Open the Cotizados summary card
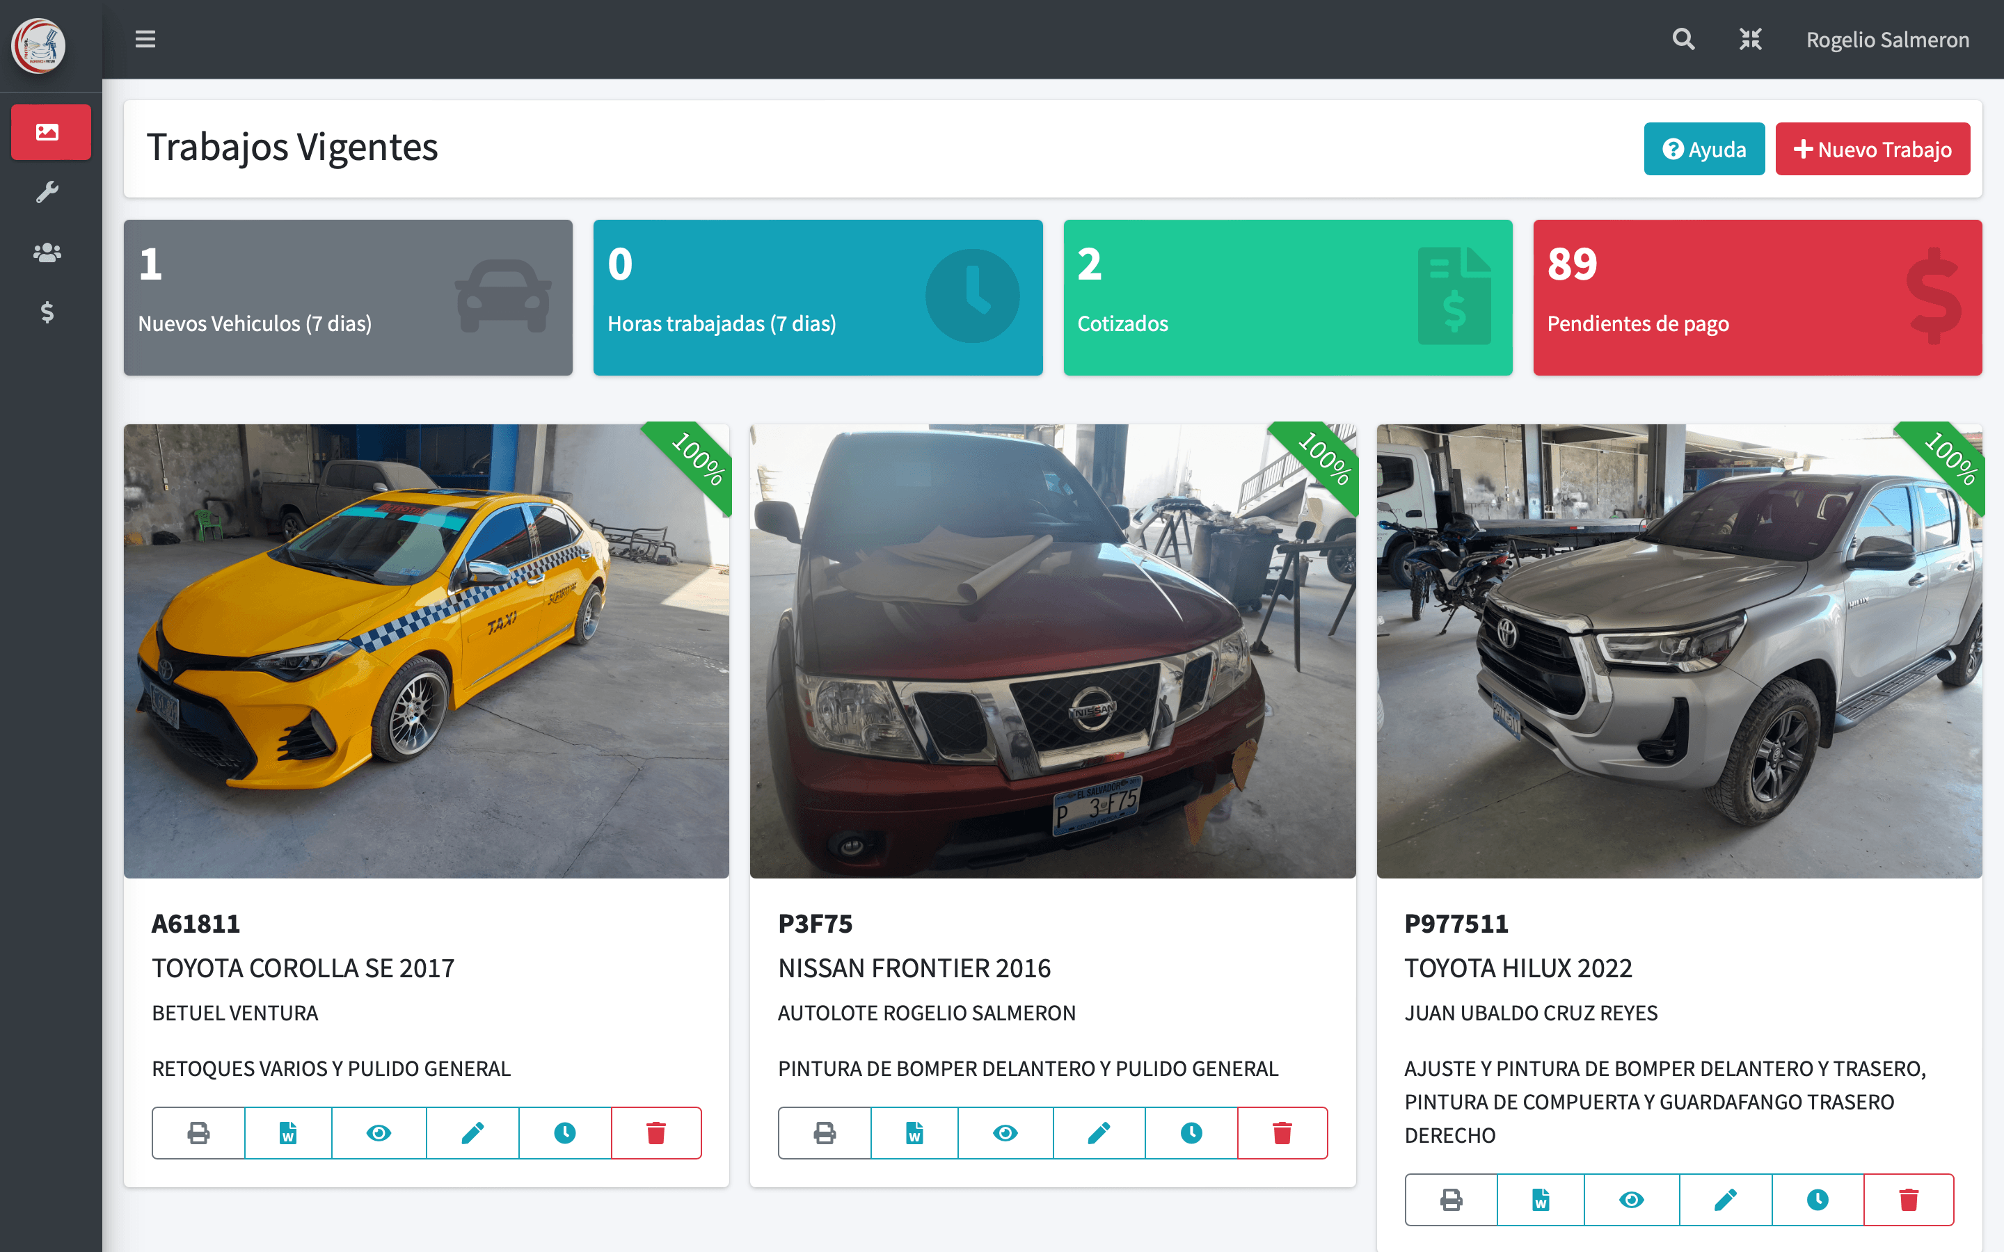Image resolution: width=2004 pixels, height=1252 pixels. click(x=1287, y=297)
